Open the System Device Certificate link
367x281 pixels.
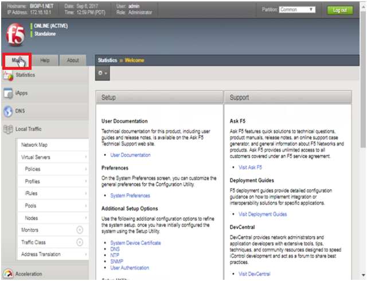pyautogui.click(x=135, y=243)
